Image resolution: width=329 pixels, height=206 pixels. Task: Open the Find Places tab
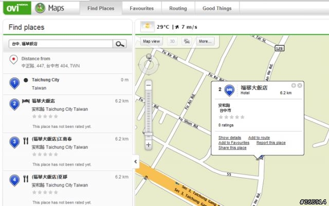[101, 8]
